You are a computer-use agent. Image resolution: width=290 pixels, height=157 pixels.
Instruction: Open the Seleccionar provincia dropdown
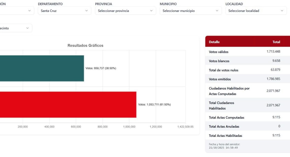(x=125, y=11)
